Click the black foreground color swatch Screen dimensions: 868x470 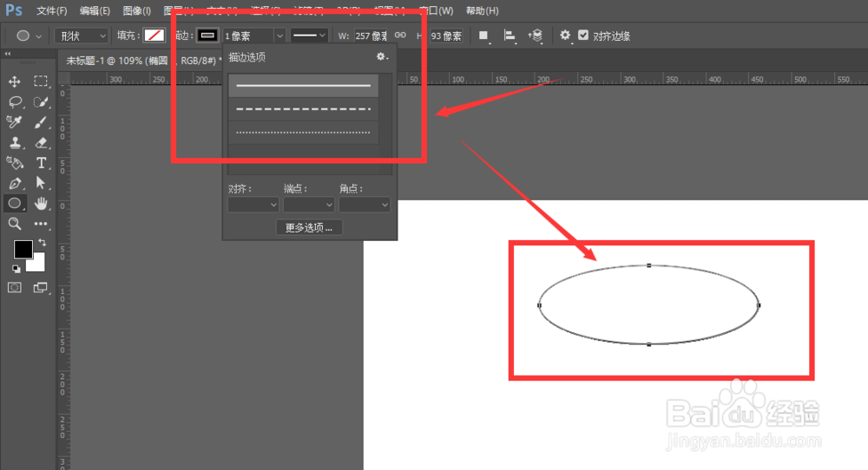pyautogui.click(x=23, y=250)
